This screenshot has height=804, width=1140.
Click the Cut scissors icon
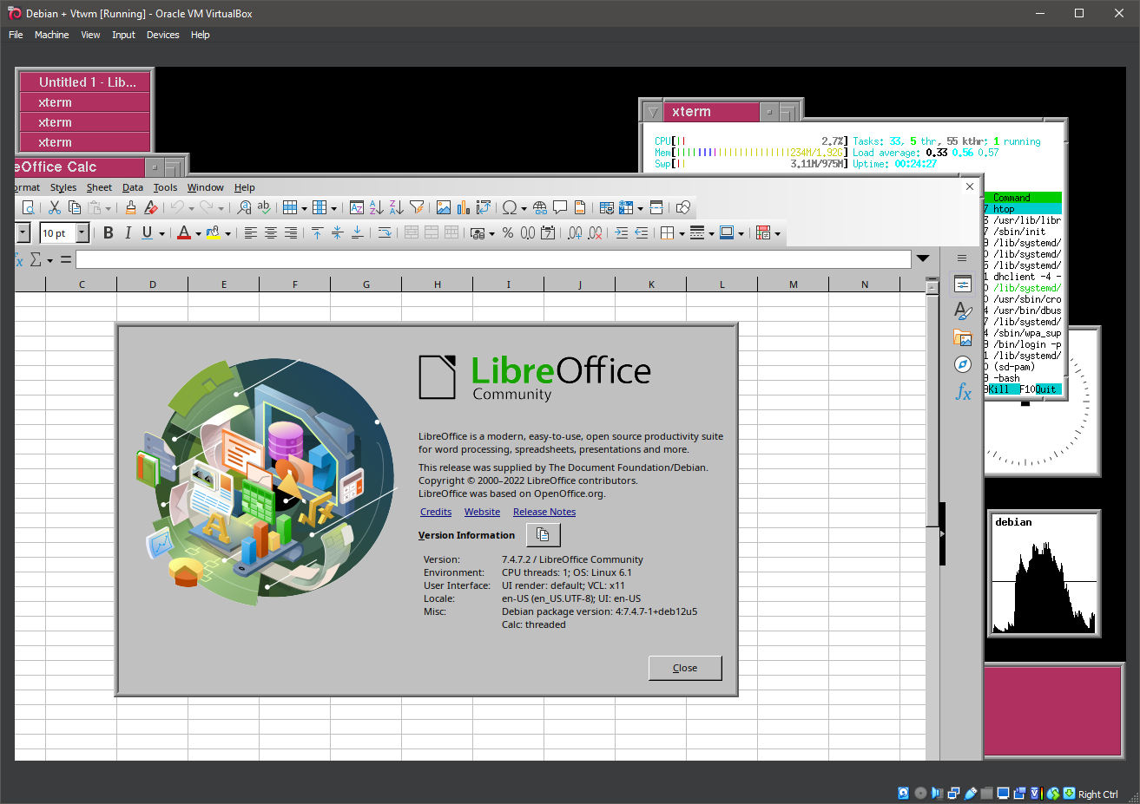[x=54, y=207]
